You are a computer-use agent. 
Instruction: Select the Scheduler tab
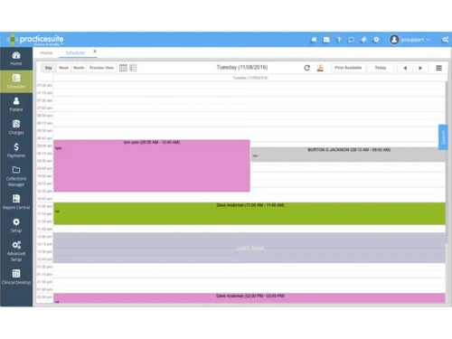tap(75, 52)
